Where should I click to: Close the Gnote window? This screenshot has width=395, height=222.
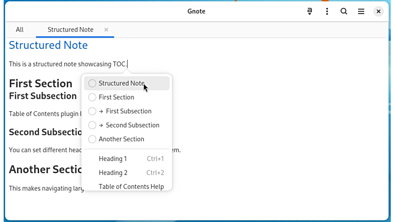378,11
